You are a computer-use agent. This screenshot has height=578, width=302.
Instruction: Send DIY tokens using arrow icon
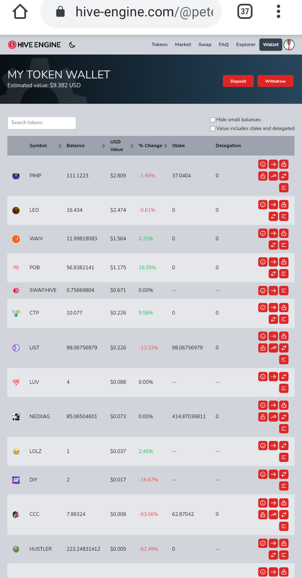coord(273,474)
